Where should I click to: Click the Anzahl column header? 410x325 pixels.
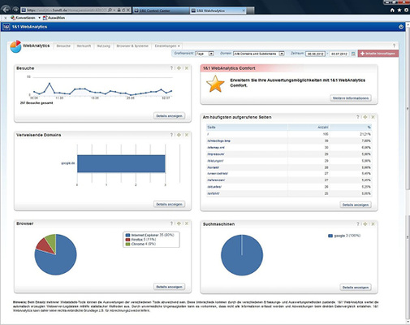pyautogui.click(x=309, y=128)
